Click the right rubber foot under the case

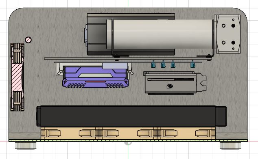click(230, 146)
